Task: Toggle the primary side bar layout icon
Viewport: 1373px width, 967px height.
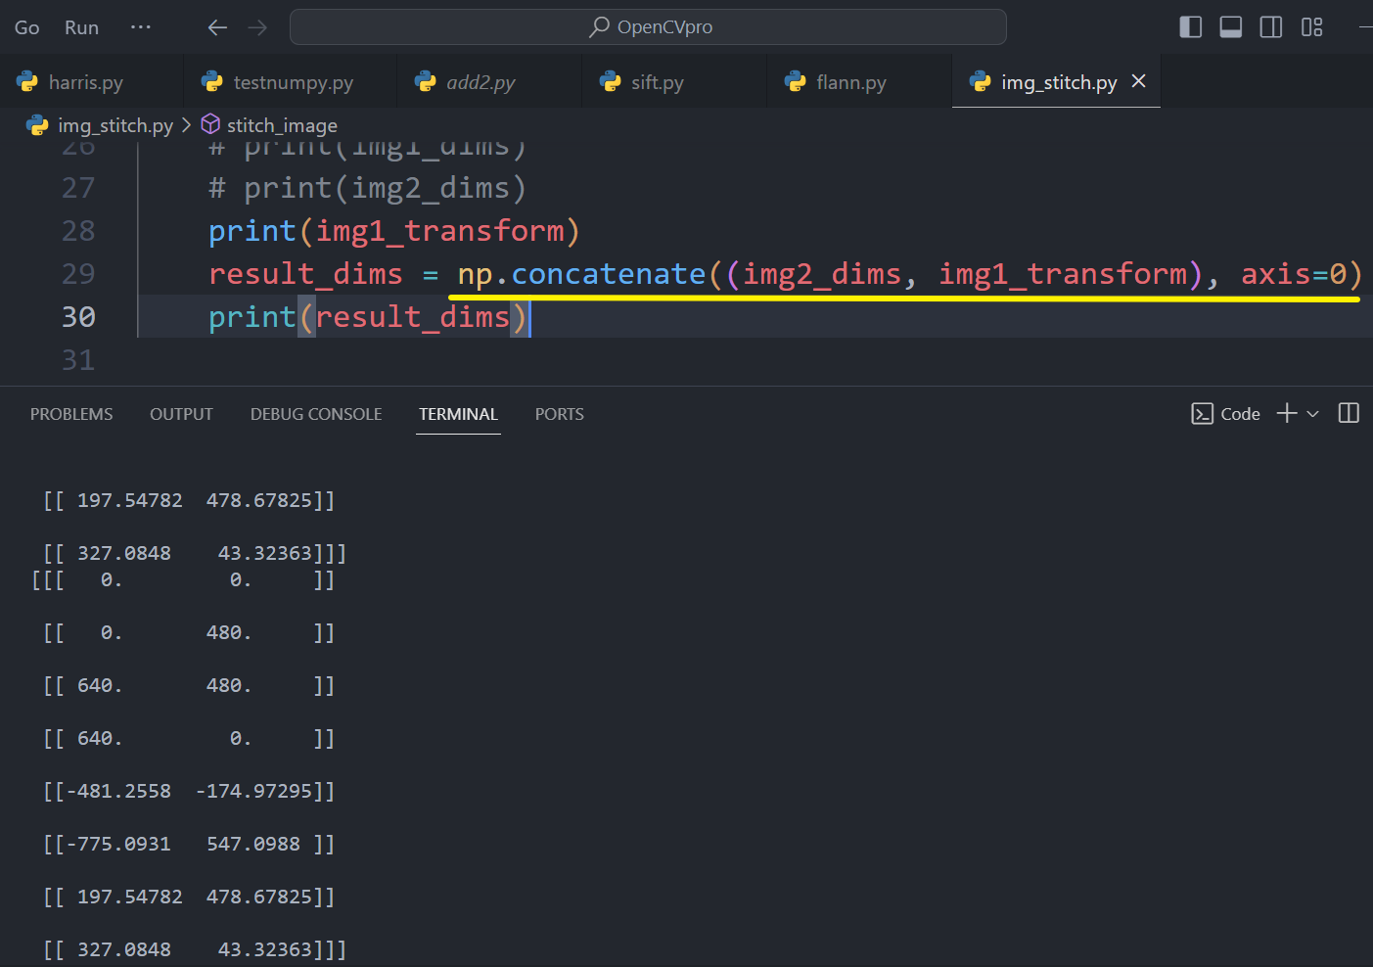Action: coord(1190,27)
